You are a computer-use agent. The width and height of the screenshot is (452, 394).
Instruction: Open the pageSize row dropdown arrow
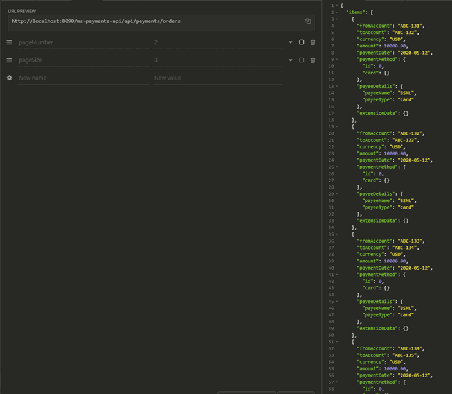290,60
